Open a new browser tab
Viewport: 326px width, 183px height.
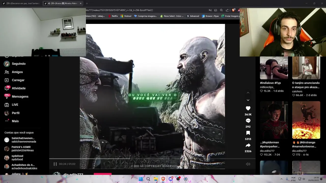pos(87,3)
